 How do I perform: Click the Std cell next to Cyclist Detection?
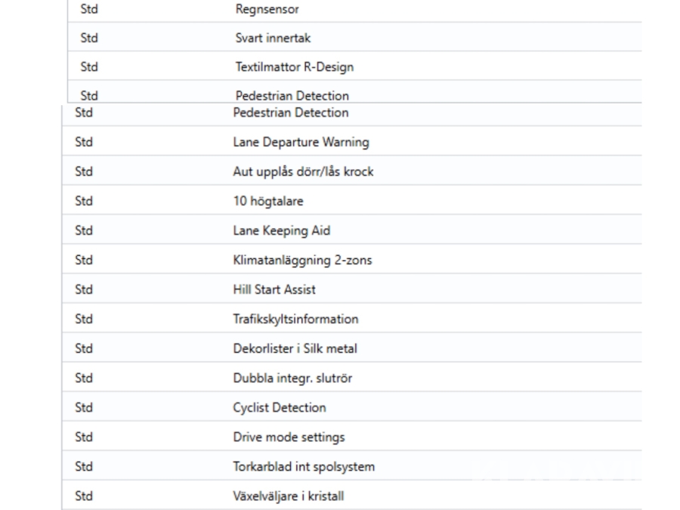(84, 407)
